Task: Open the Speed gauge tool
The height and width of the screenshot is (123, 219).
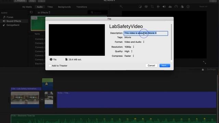Action: [176, 6]
